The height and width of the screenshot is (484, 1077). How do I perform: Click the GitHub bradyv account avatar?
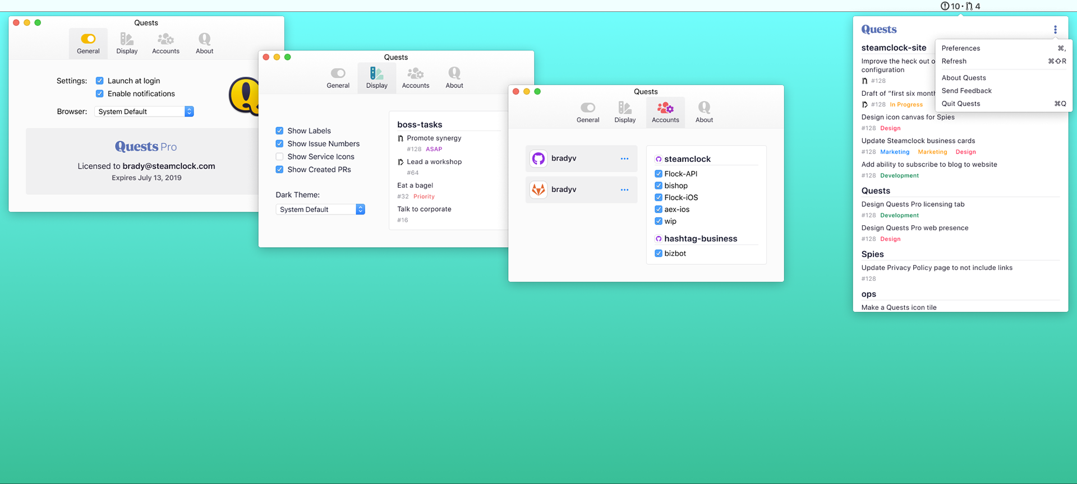pos(538,159)
